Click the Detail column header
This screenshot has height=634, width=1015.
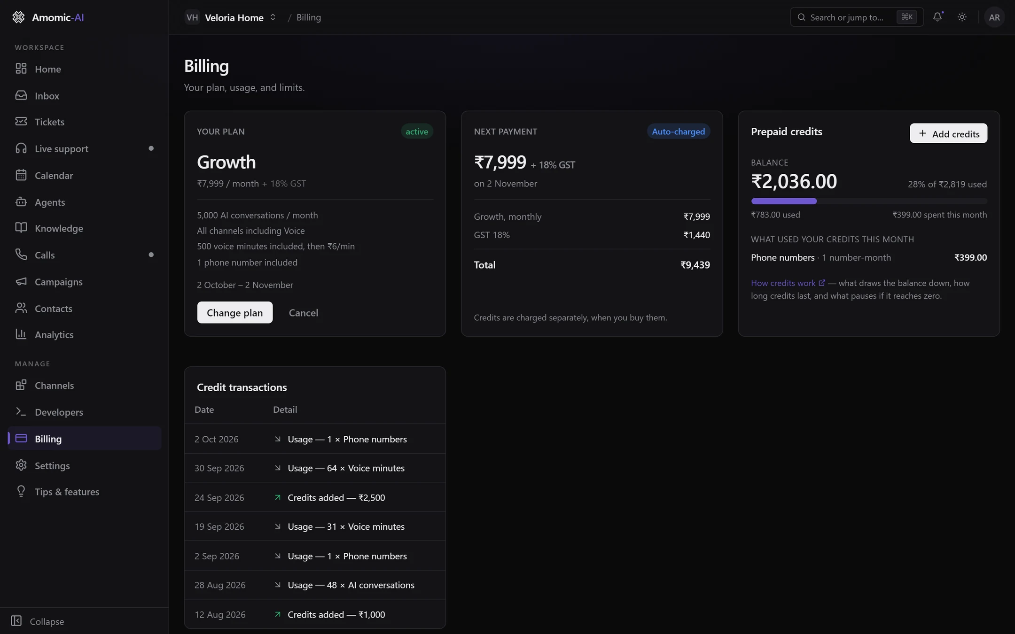coord(285,410)
